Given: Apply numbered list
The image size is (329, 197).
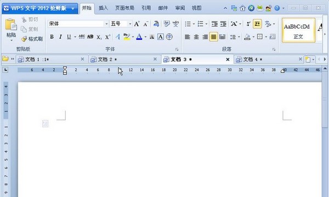Looking at the screenshot, I should pyautogui.click(x=200, y=24).
